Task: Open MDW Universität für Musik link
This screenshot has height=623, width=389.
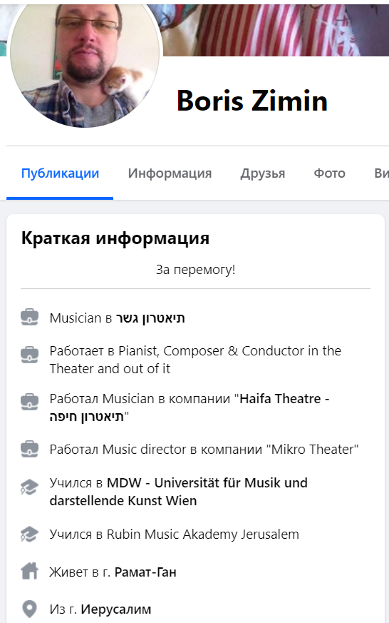Action: coord(178,492)
